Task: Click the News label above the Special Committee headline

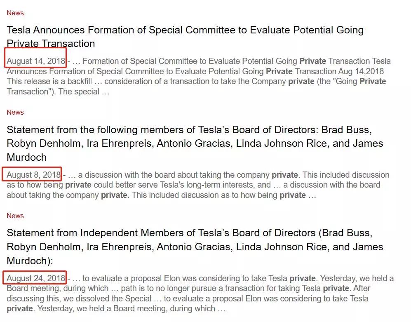Action: pyautogui.click(x=15, y=13)
